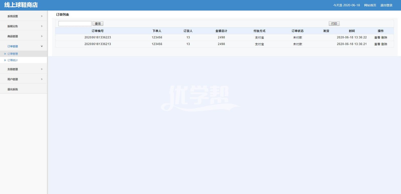Open the 订单统计 submenu item
The height and width of the screenshot is (194, 401).
[13, 60]
